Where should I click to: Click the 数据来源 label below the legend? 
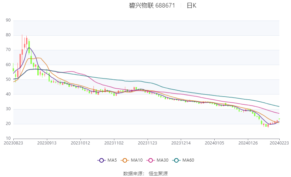coord(132,174)
